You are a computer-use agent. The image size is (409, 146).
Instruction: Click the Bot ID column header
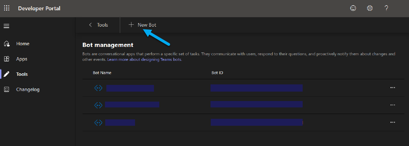click(217, 73)
